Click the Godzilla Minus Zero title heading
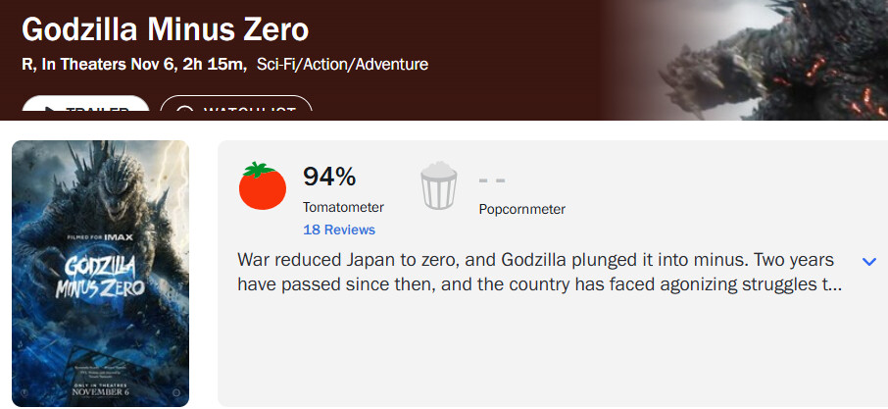Screen dimensions: 888x409 166,29
